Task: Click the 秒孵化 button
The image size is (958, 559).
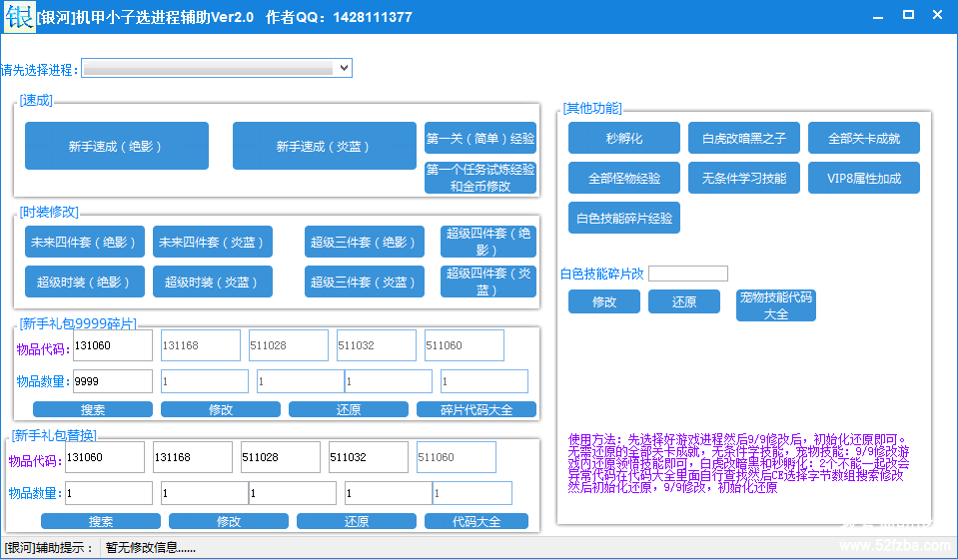Action: click(x=623, y=138)
